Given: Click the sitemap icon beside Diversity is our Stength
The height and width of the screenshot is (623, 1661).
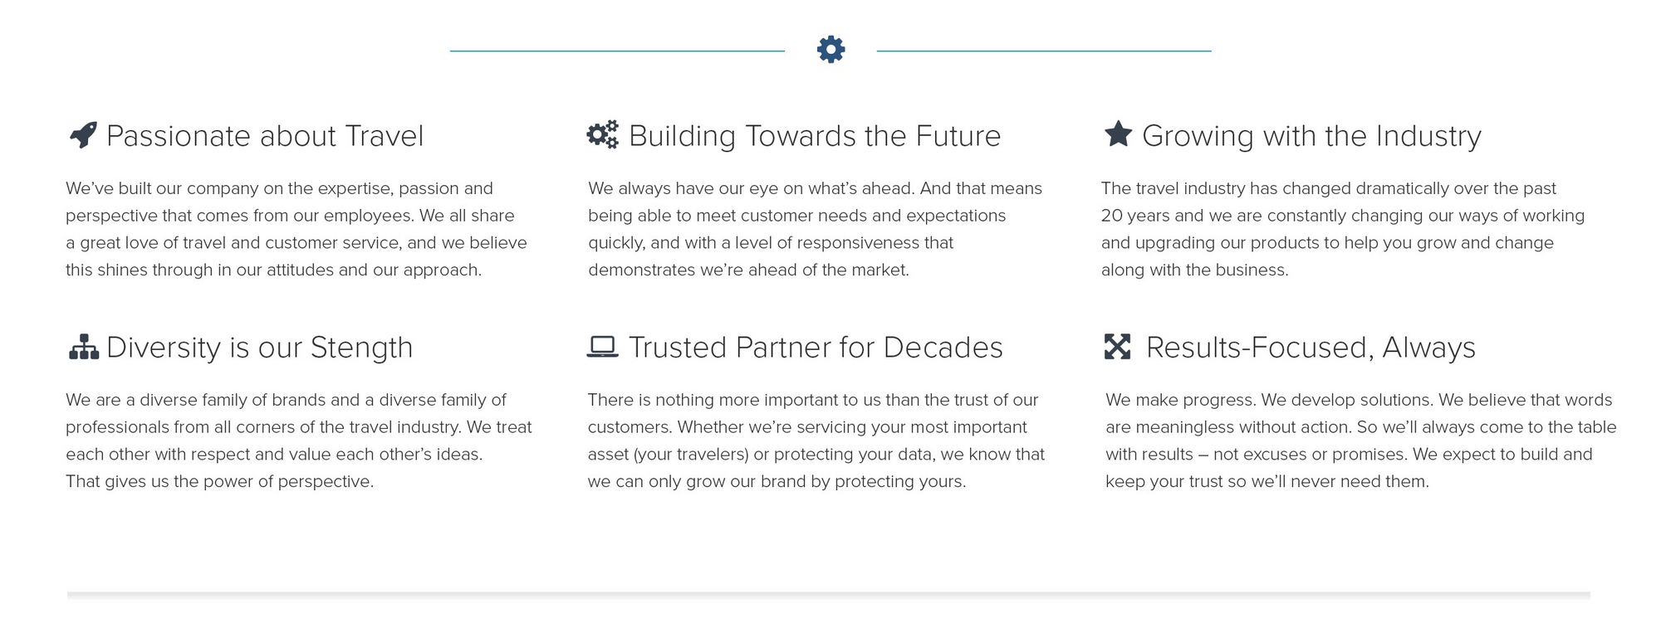Looking at the screenshot, I should (84, 347).
